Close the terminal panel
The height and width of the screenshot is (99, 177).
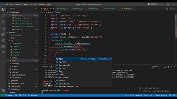(x=175, y=67)
